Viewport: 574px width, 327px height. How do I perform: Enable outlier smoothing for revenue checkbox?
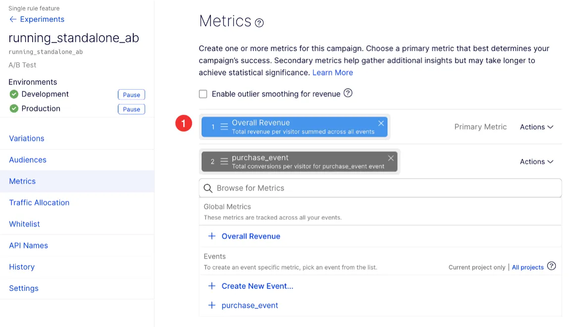pos(203,94)
